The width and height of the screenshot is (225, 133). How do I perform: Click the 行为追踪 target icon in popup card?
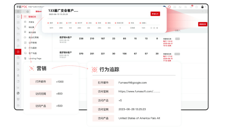pyautogui.click(x=94, y=69)
